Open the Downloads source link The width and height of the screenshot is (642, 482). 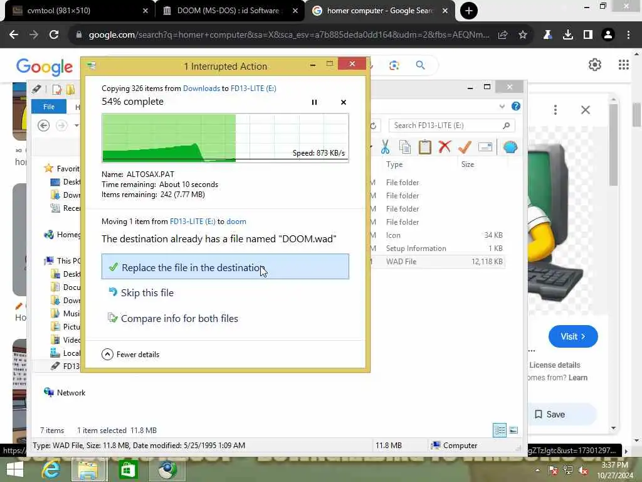pyautogui.click(x=201, y=88)
